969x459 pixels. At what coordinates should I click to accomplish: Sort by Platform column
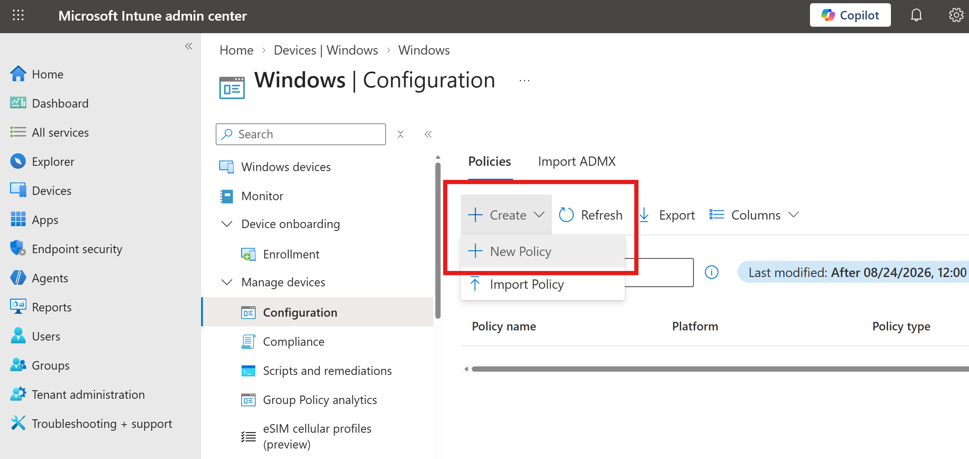[695, 326]
